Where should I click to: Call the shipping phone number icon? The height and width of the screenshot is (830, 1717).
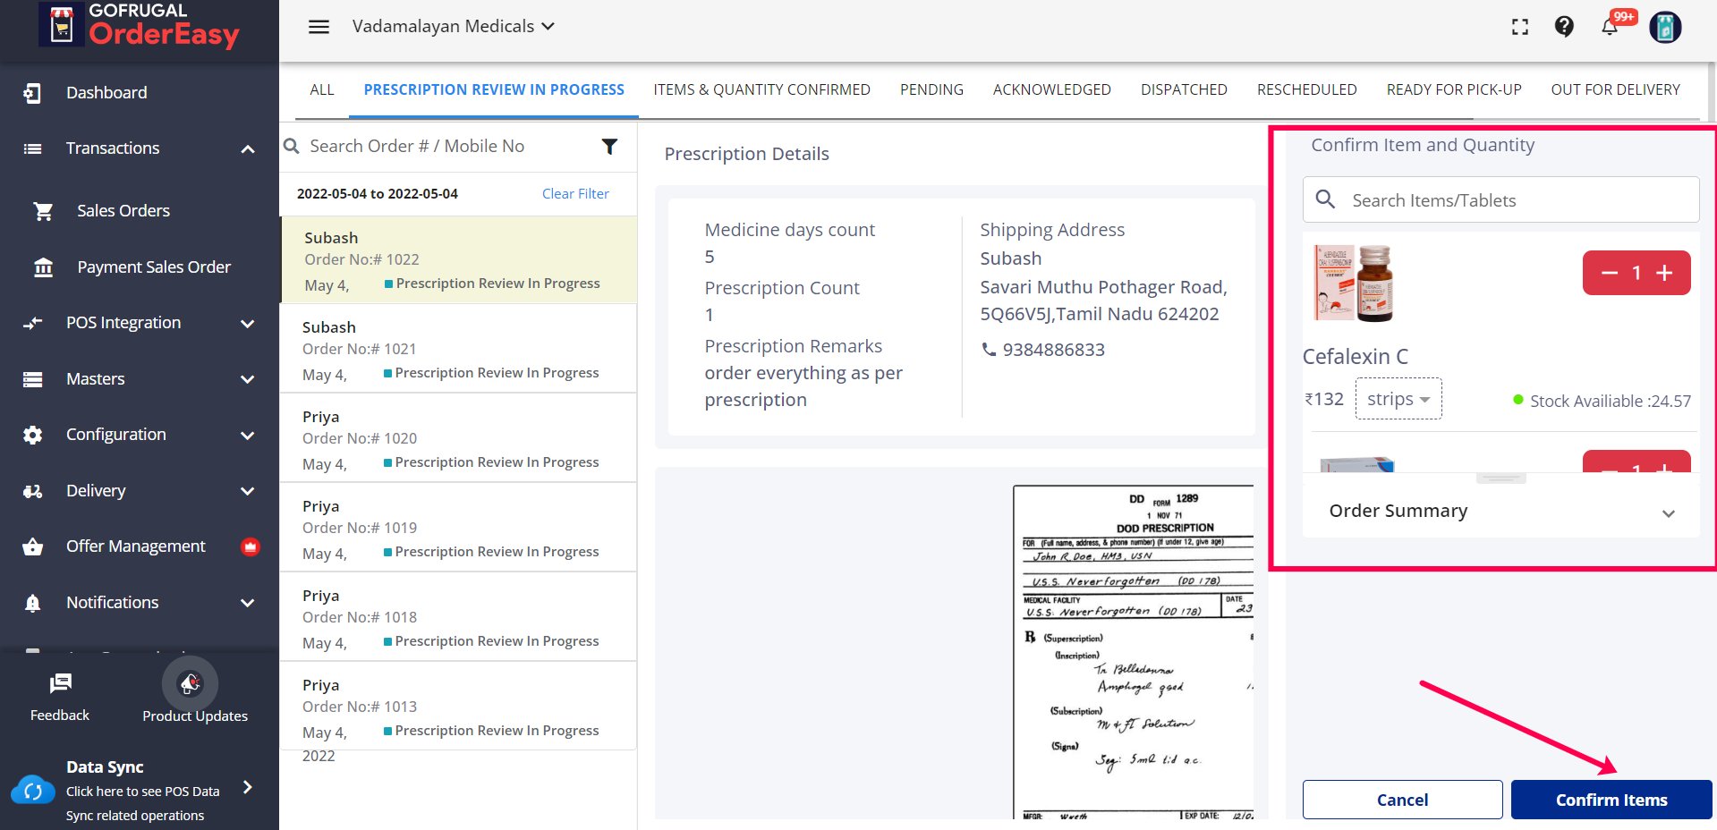(989, 350)
